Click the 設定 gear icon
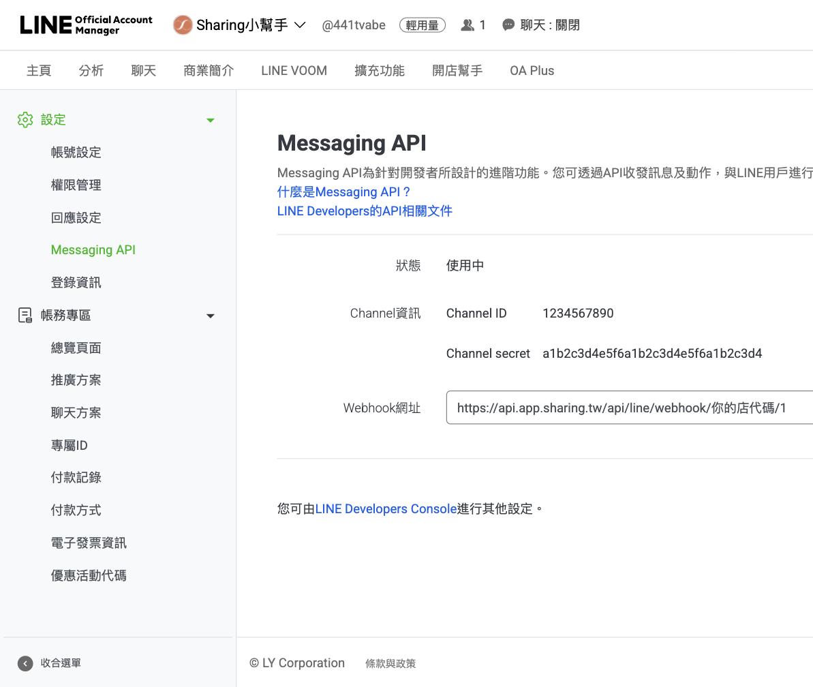The height and width of the screenshot is (687, 813). (25, 120)
